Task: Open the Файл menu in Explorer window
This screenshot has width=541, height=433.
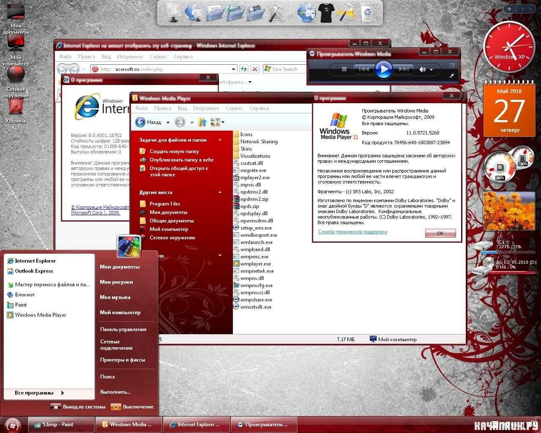Action: click(142, 108)
